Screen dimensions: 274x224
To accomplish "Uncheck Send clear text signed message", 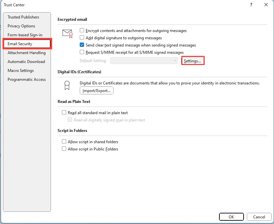I will point(82,45).
